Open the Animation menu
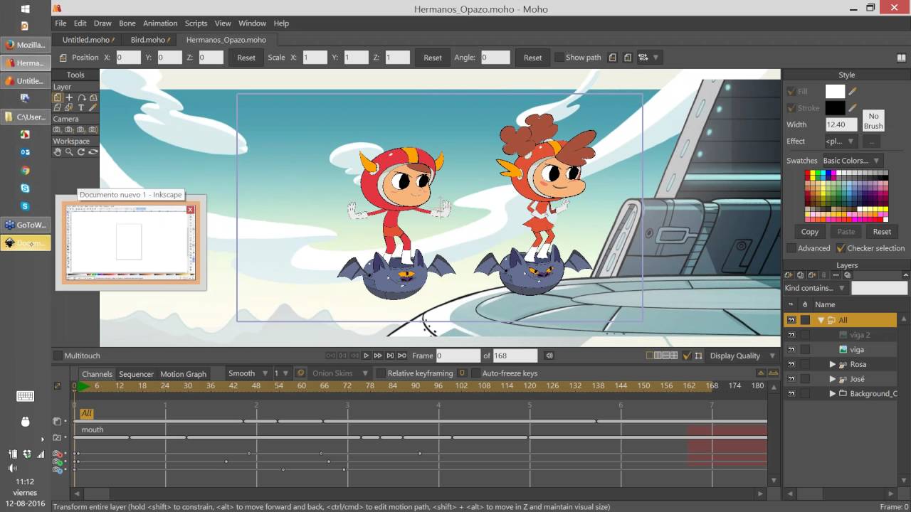The image size is (911, 512). point(160,23)
